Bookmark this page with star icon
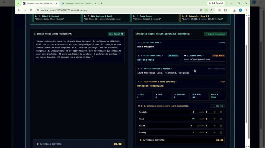The width and height of the screenshot is (265, 148). pyautogui.click(x=211, y=10)
